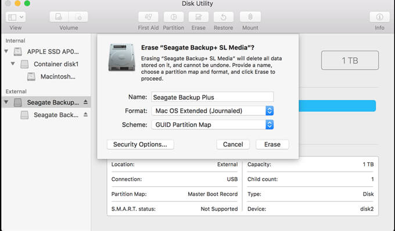Click the USB connection value

[232, 179]
